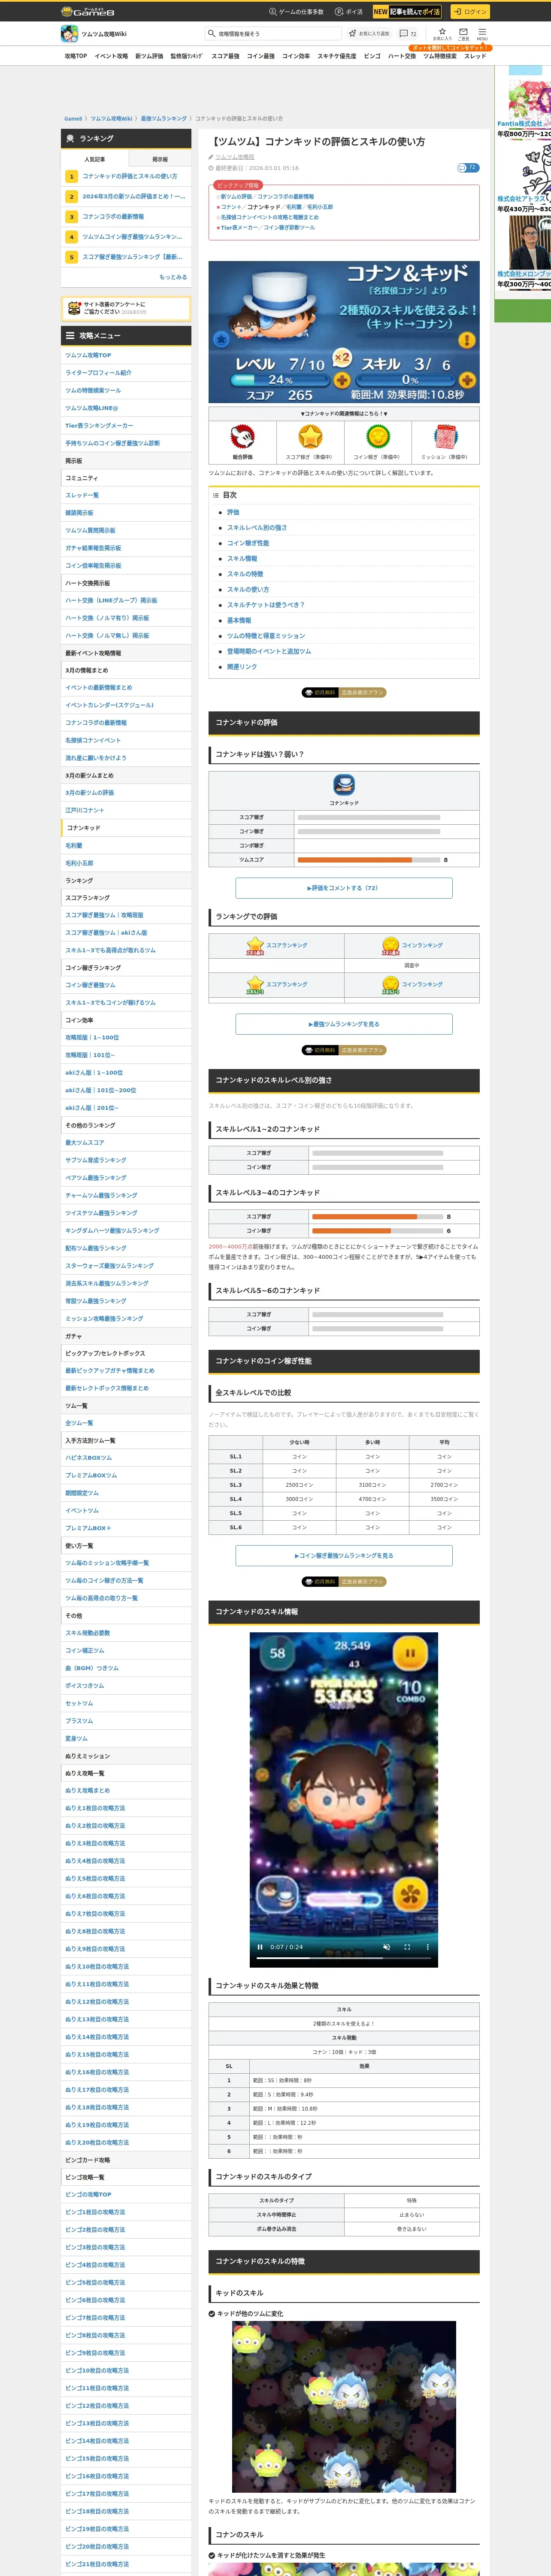This screenshot has height=2576, width=551.
Task: Open the コイン最強 nav menu item
Action: tap(261, 56)
